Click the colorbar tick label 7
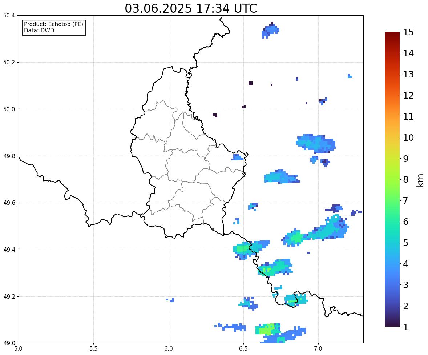 (x=406, y=200)
